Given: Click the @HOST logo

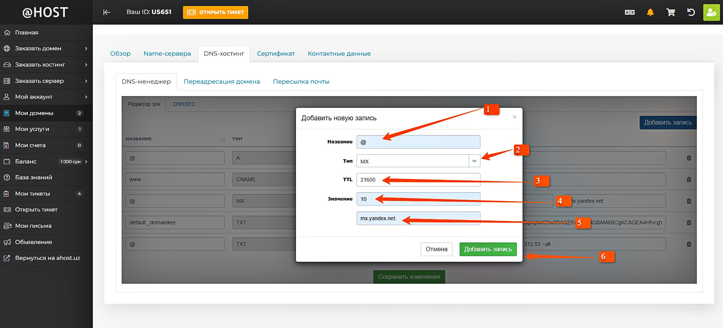Looking at the screenshot, I should (x=45, y=12).
